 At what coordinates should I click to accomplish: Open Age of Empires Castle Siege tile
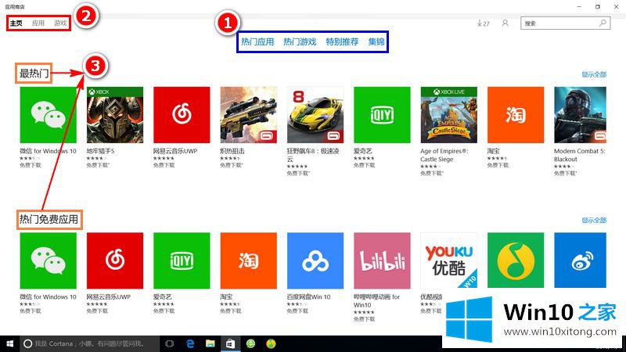tap(448, 115)
